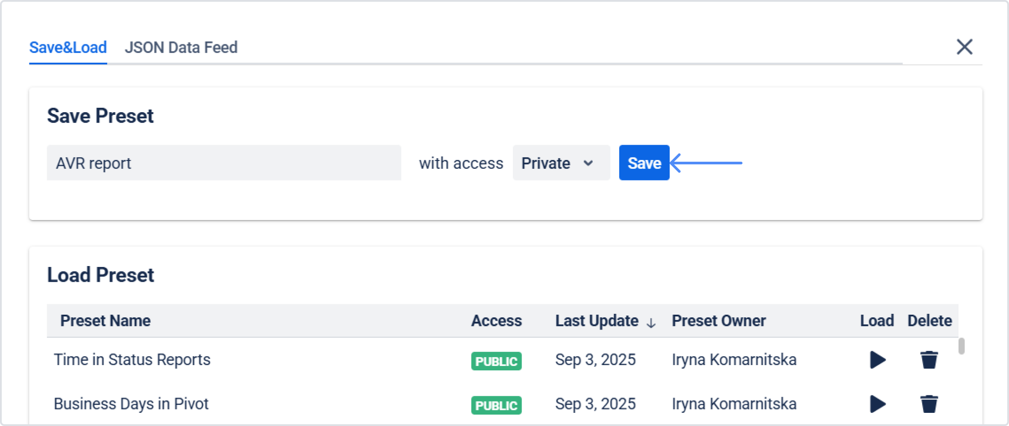
Task: Switch to the JSON Data Feed tab
Action: [181, 47]
